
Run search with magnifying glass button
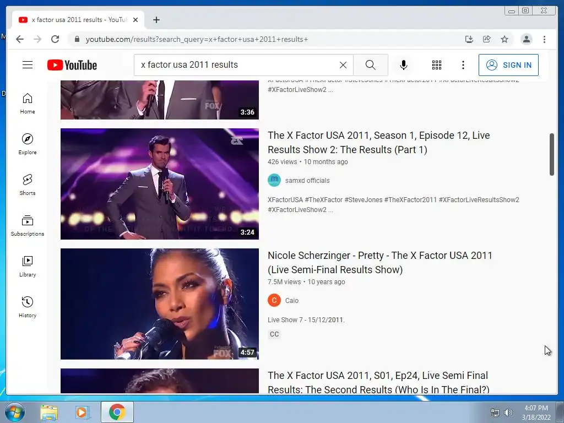coord(371,65)
